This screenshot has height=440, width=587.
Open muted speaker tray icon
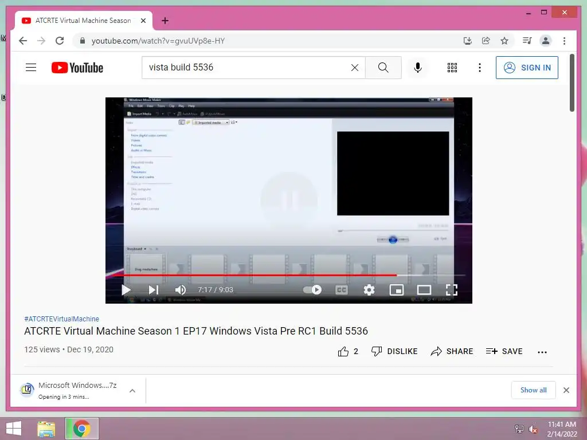[533, 429]
